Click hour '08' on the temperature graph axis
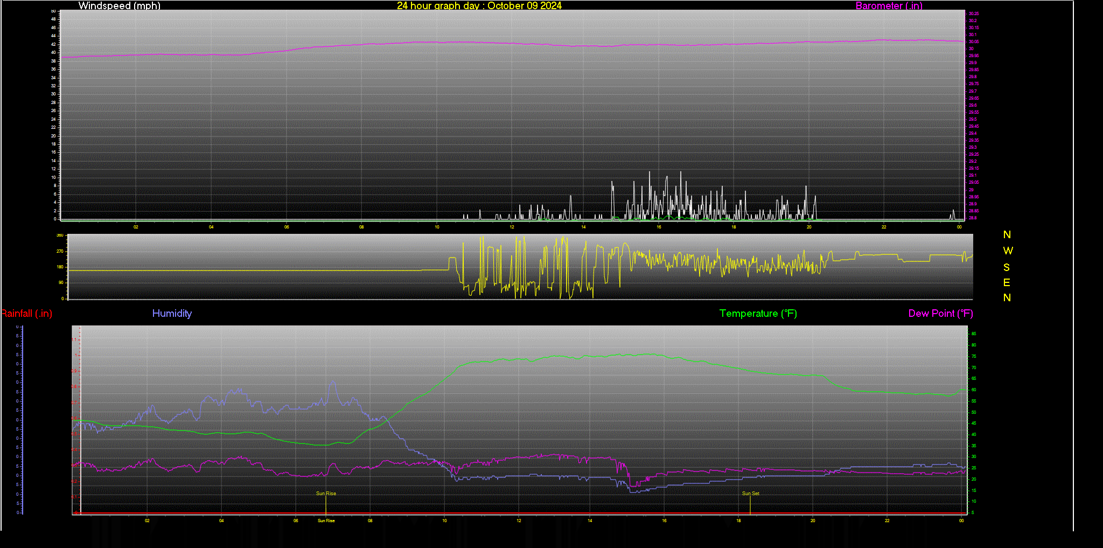 tap(370, 521)
